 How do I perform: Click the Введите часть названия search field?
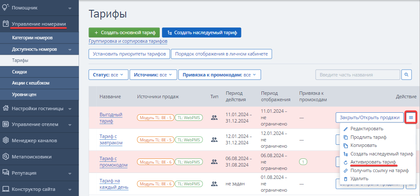(x=358, y=75)
